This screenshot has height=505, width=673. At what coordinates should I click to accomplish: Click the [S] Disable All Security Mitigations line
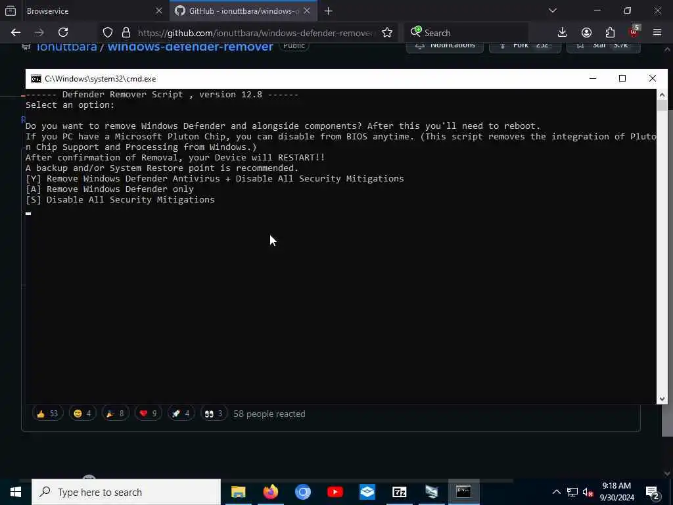(x=120, y=200)
